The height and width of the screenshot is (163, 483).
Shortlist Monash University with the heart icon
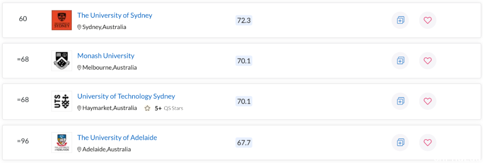(x=428, y=61)
